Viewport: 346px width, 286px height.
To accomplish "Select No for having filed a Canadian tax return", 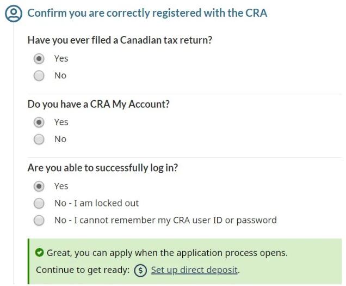I will tap(39, 76).
